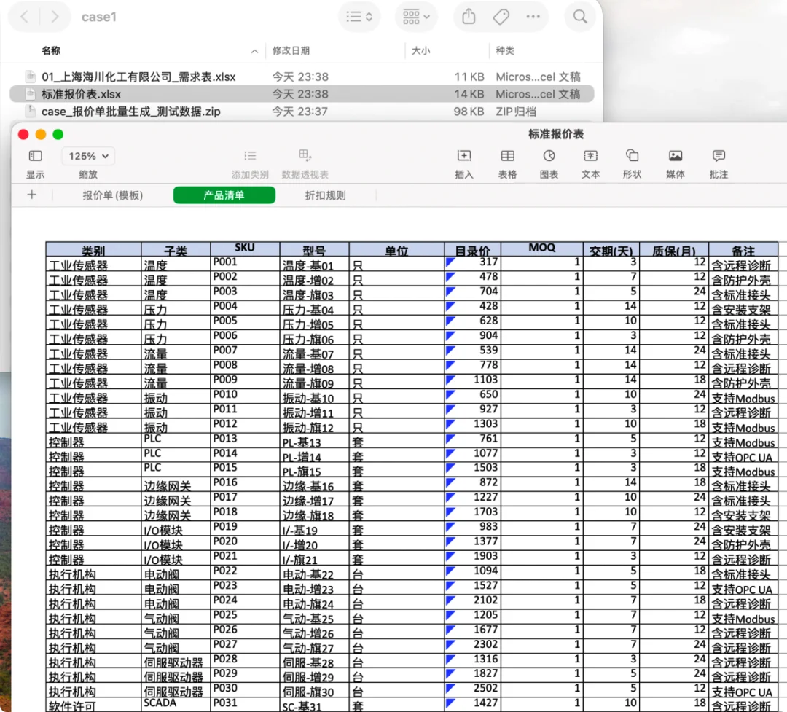Toggle the sidebar with the 显示 button
787x712 pixels.
tap(34, 157)
